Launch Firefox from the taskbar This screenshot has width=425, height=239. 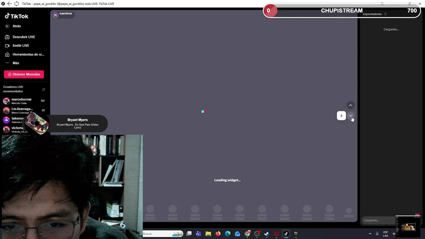218,234
